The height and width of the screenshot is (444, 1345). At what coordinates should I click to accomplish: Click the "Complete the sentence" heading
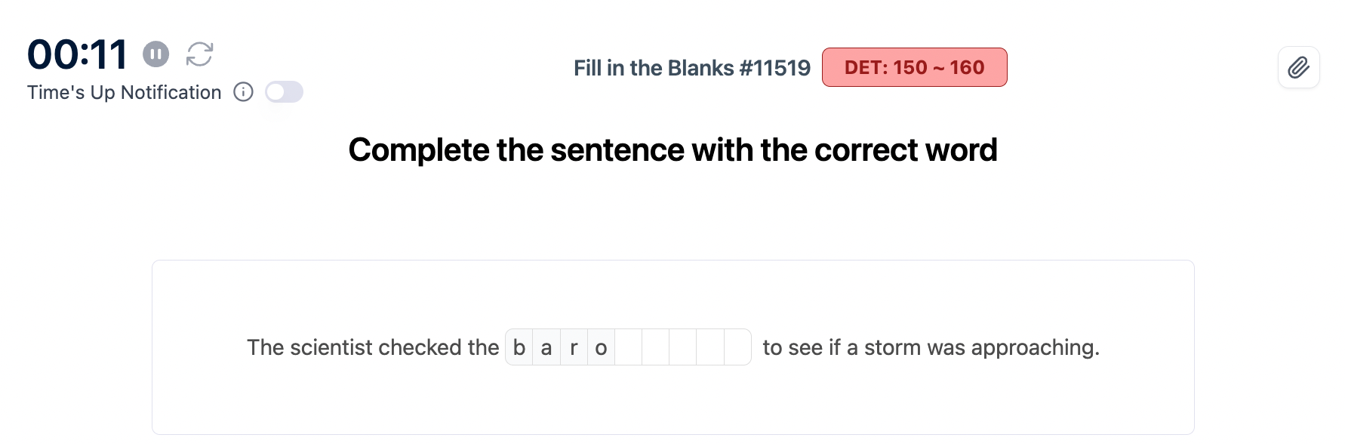pyautogui.click(x=672, y=150)
